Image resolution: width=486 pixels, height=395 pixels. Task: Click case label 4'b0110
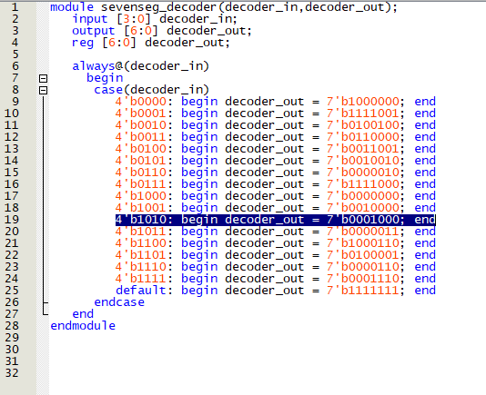pyautogui.click(x=141, y=173)
